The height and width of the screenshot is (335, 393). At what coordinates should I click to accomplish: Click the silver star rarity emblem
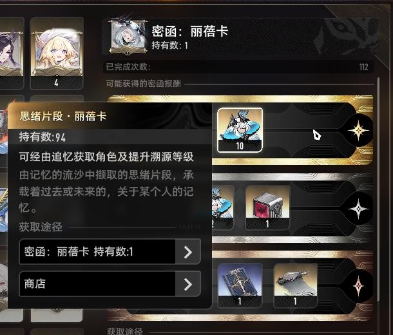tap(358, 209)
